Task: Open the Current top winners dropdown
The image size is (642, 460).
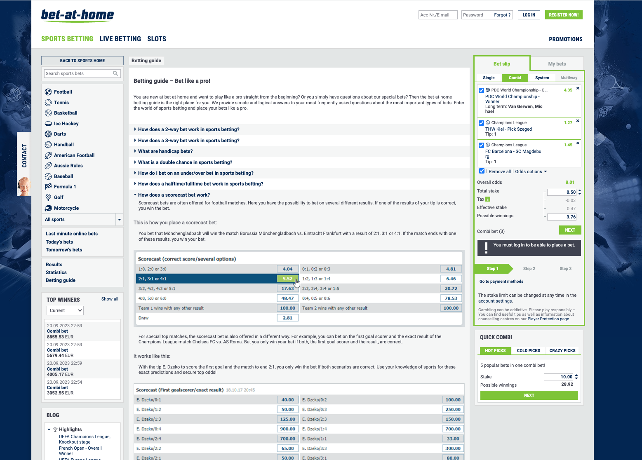Action: click(x=65, y=310)
